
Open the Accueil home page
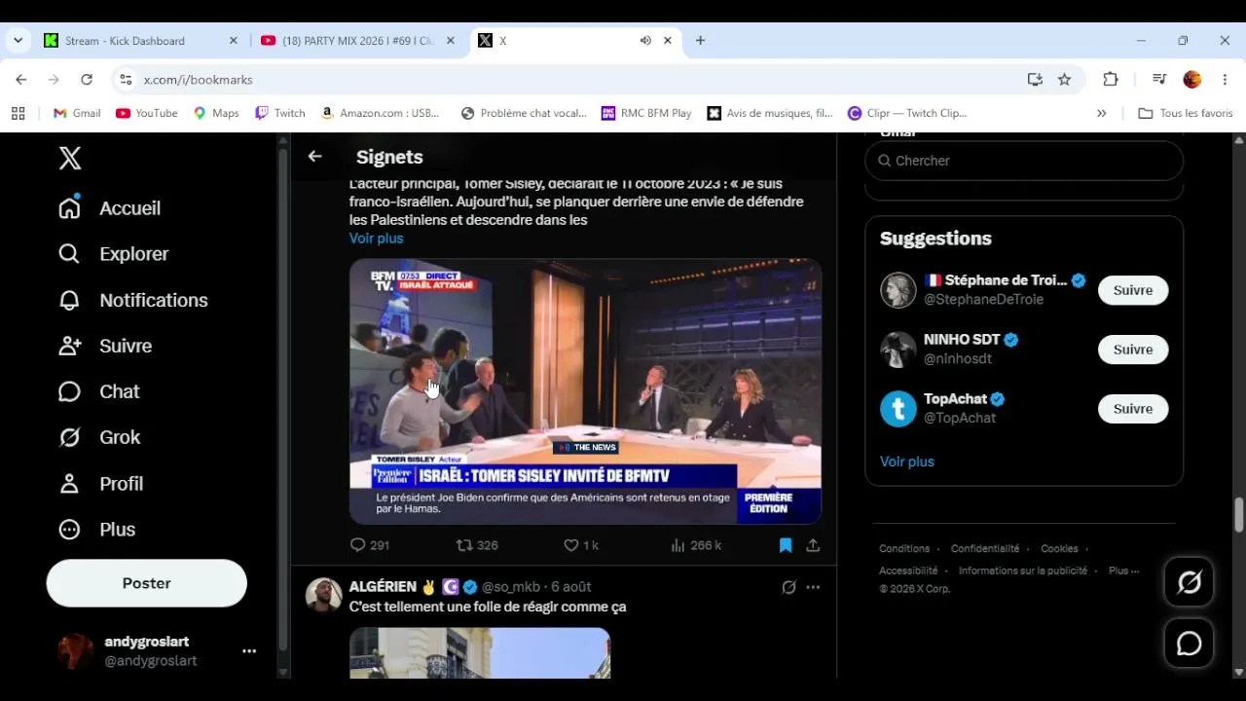[109, 208]
